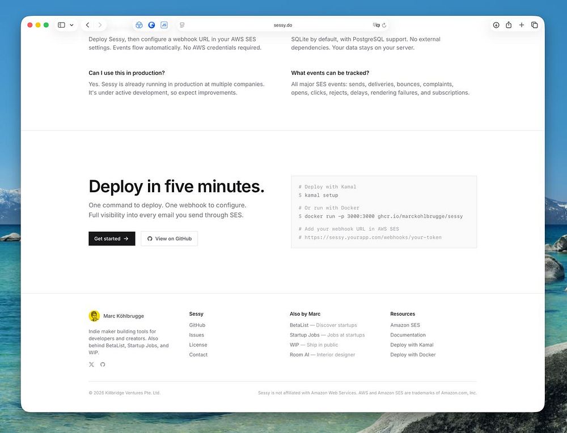Click the Killbridge Ventures copyright text

tap(124, 393)
